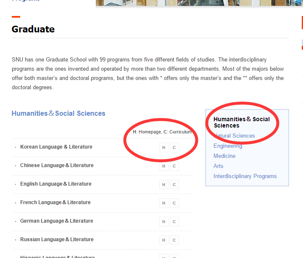Image resolution: width=303 pixels, height=258 pixels.
Task: Jump to Natural Sciences section
Action: (x=234, y=136)
